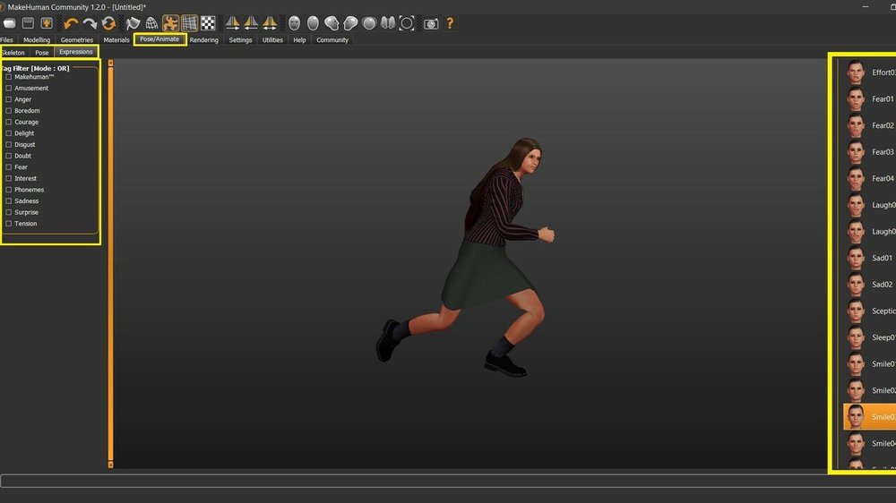Open the Skeleton sub-tab
The width and height of the screenshot is (896, 503).
[13, 53]
